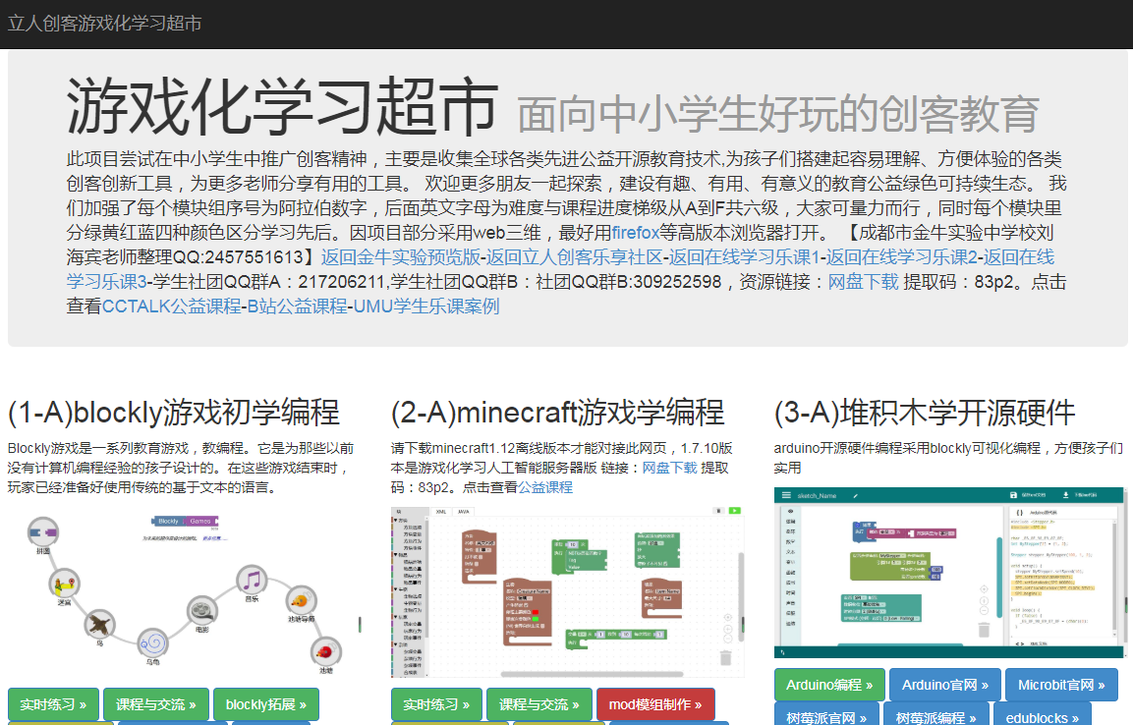Viewport: 1133px width, 725px height.
Task: Open the 音乐 music note game icon
Action: 252,580
